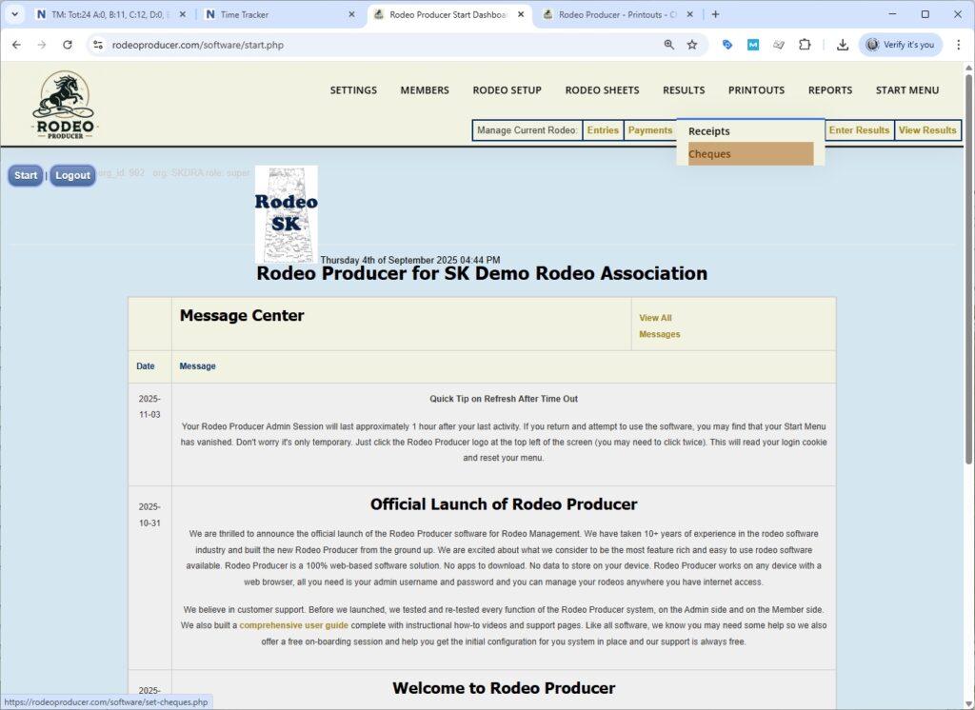Close the Time Tracker tab

click(351, 14)
